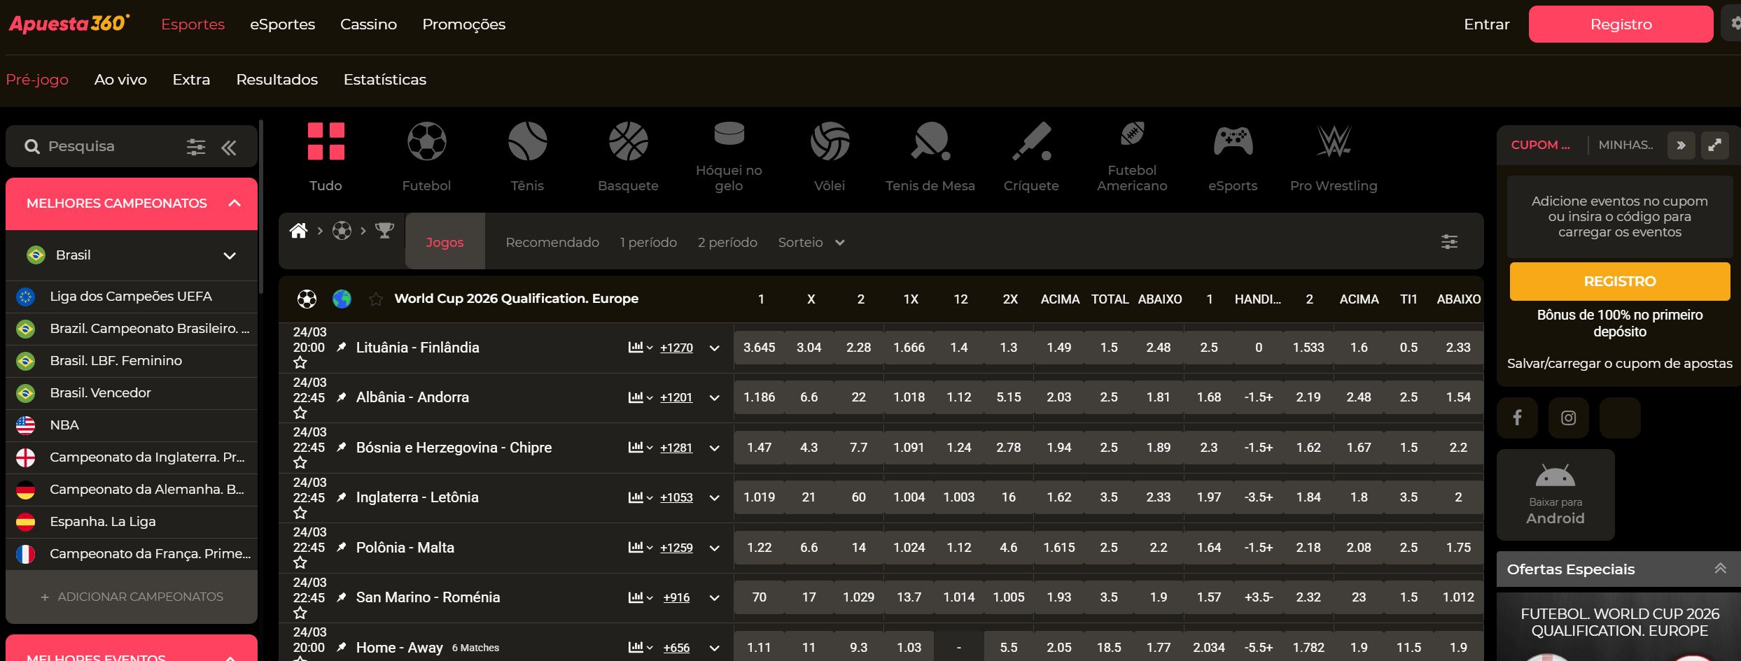The image size is (1741, 661).
Task: Favorite the Inglaterra - Letônia match star
Action: [300, 513]
